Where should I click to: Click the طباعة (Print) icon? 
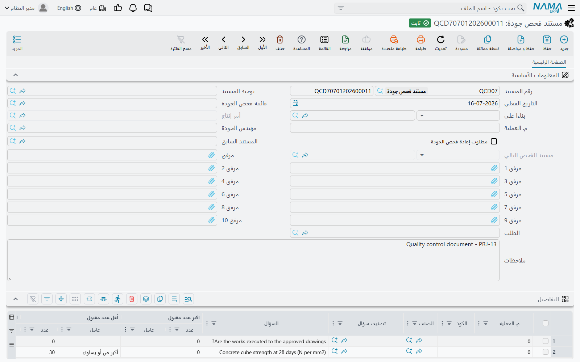click(420, 39)
